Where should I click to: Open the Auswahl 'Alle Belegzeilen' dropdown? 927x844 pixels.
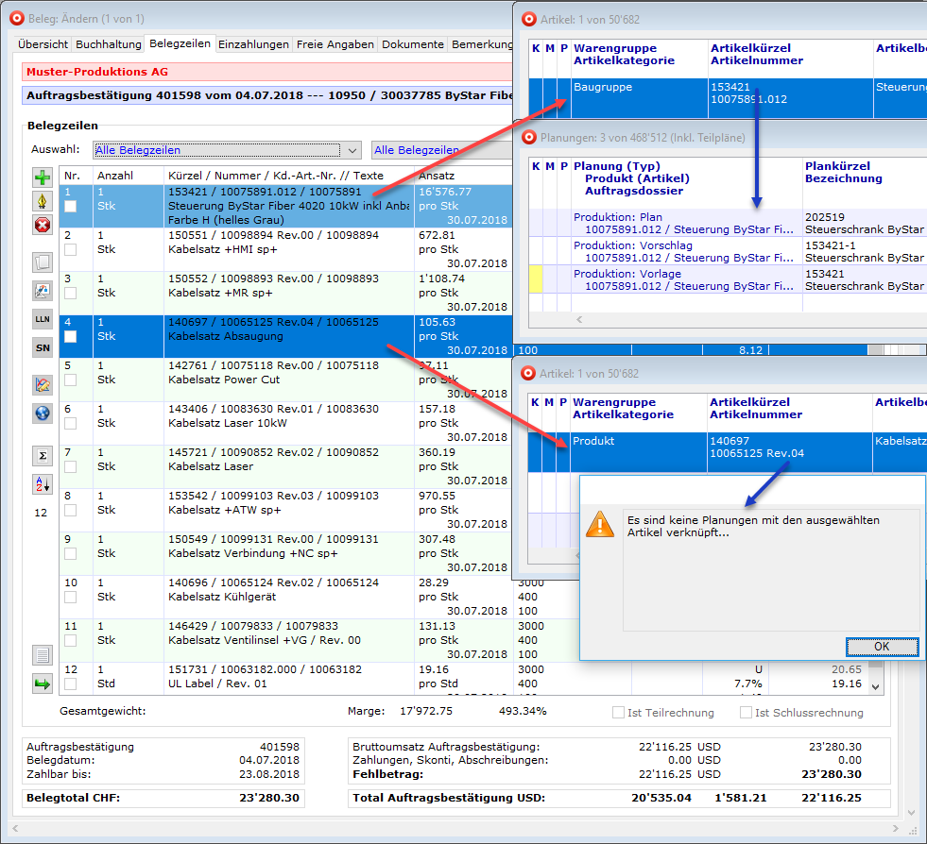(352, 150)
